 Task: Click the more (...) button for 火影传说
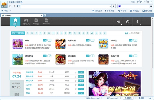tap(88, 40)
